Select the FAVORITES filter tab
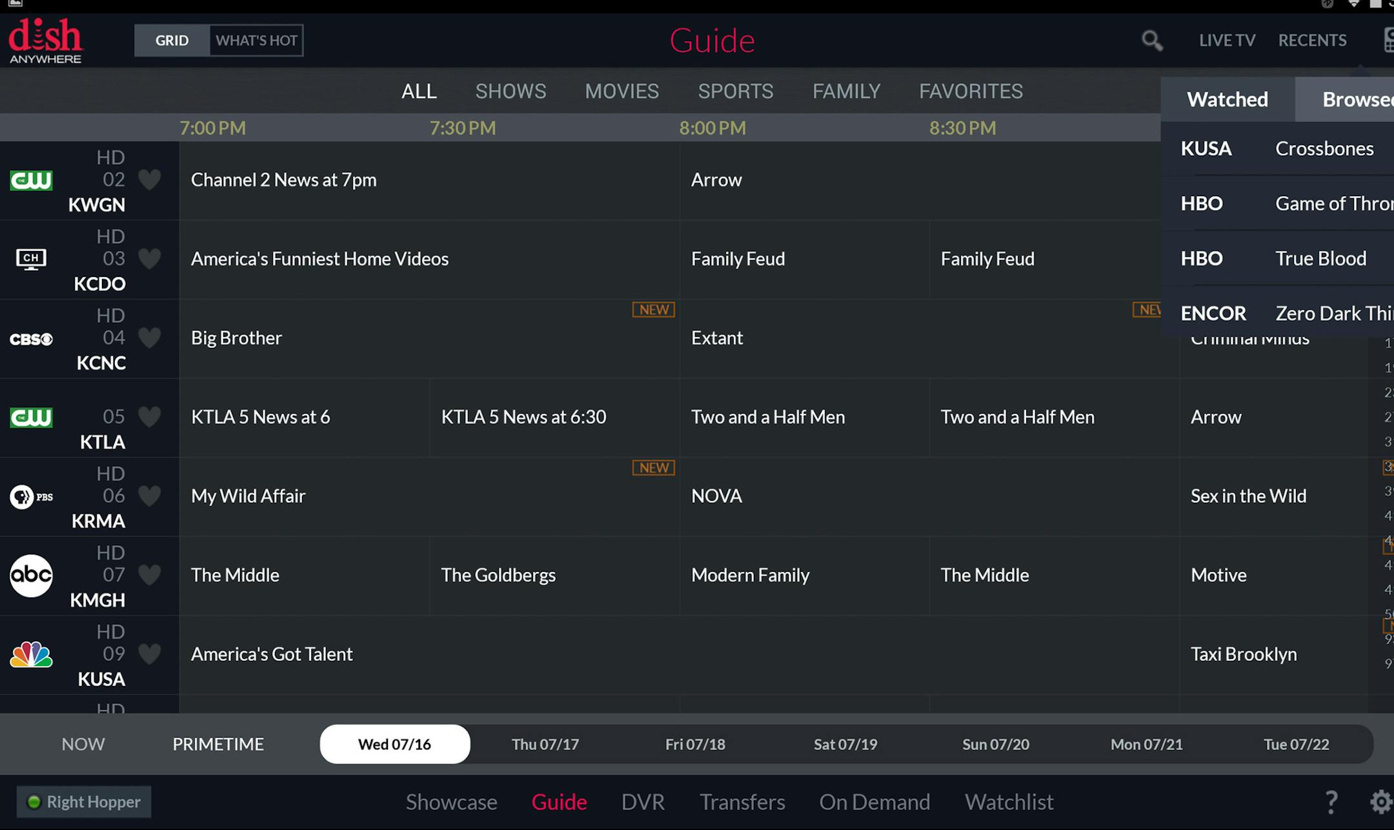 click(x=971, y=91)
